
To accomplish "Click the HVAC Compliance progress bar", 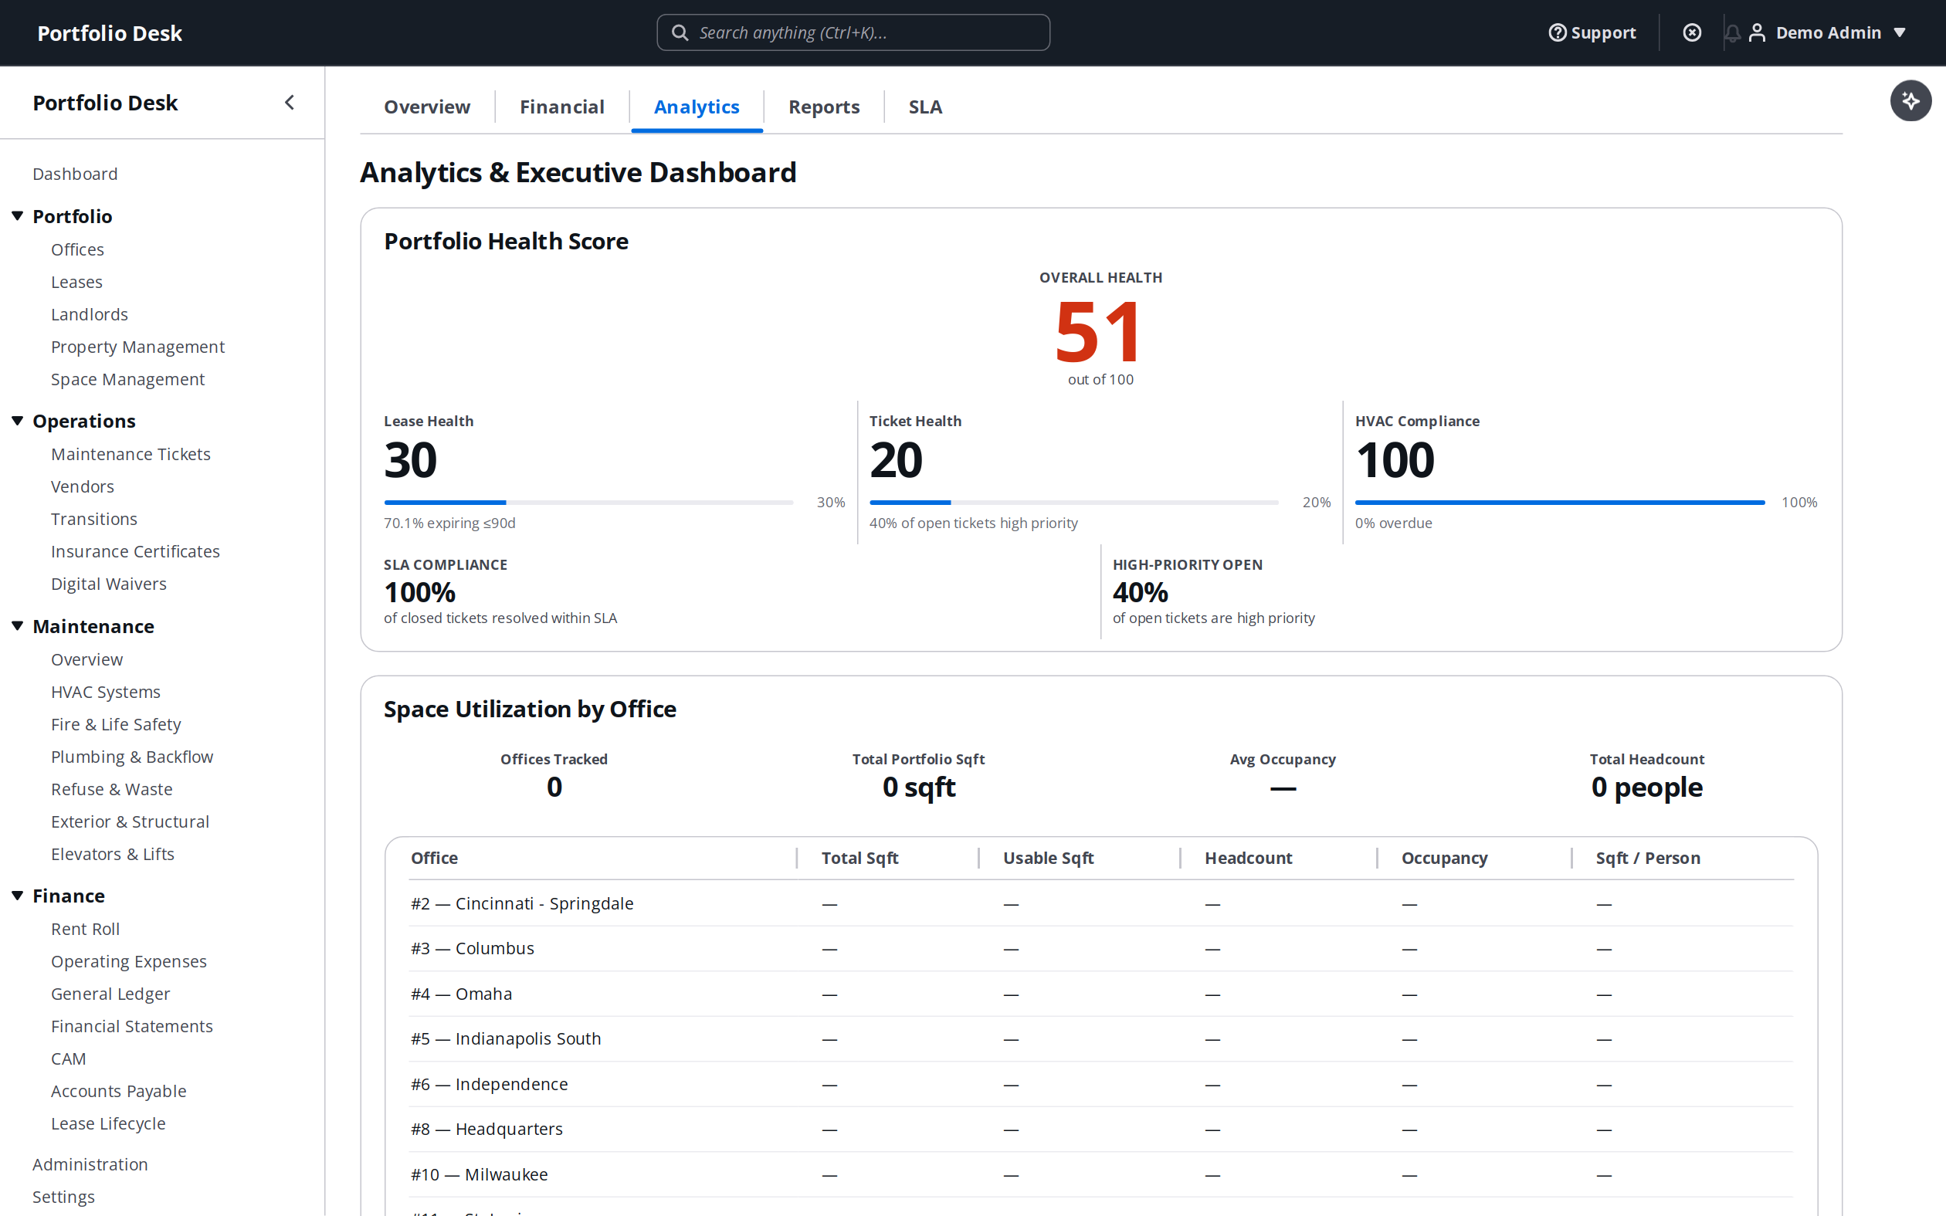I will [1560, 503].
